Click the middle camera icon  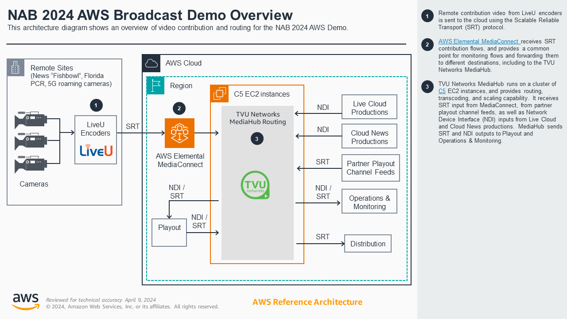pos(31,143)
